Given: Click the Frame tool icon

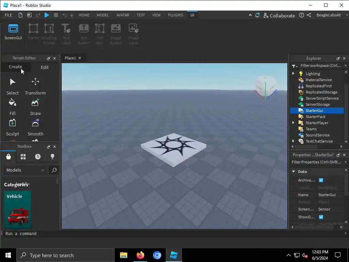Looking at the screenshot, I should [x=33, y=29].
